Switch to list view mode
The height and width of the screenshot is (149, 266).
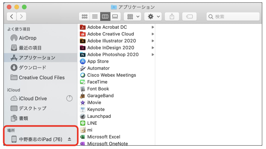coord(95,17)
